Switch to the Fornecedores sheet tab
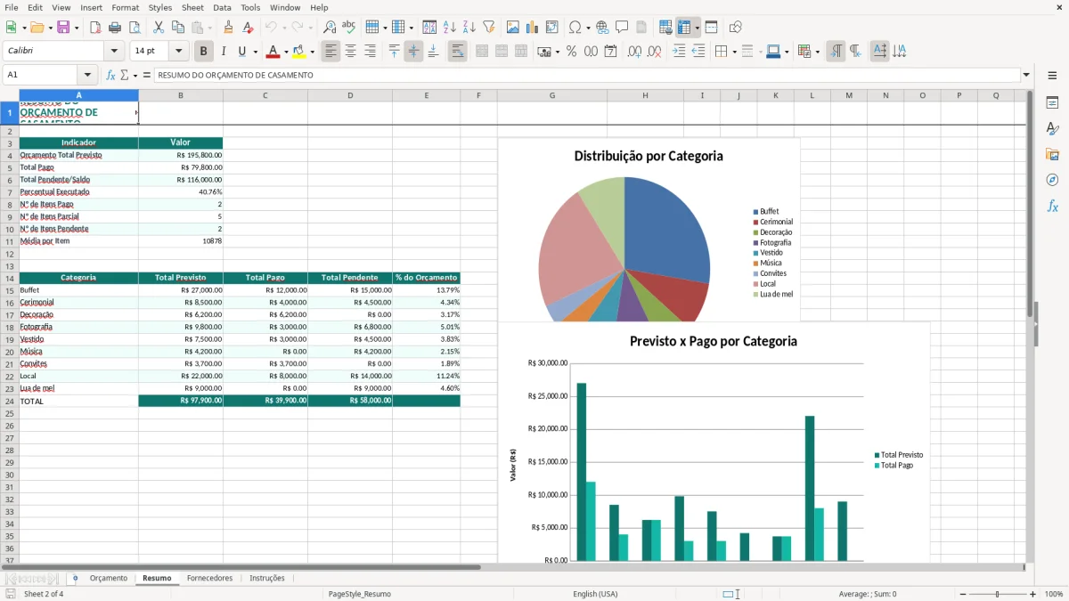This screenshot has width=1069, height=601. (x=209, y=579)
